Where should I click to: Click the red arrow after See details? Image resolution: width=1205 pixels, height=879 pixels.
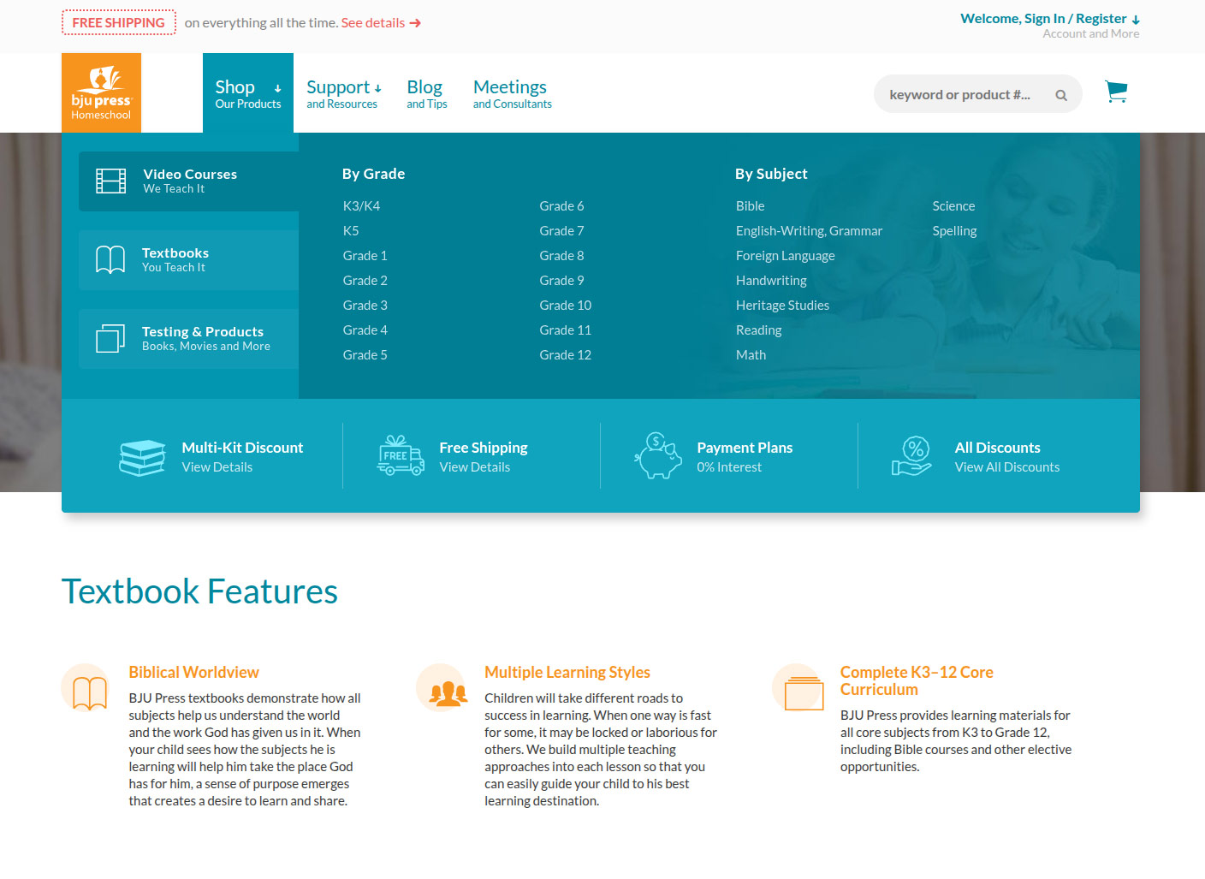pos(415,23)
